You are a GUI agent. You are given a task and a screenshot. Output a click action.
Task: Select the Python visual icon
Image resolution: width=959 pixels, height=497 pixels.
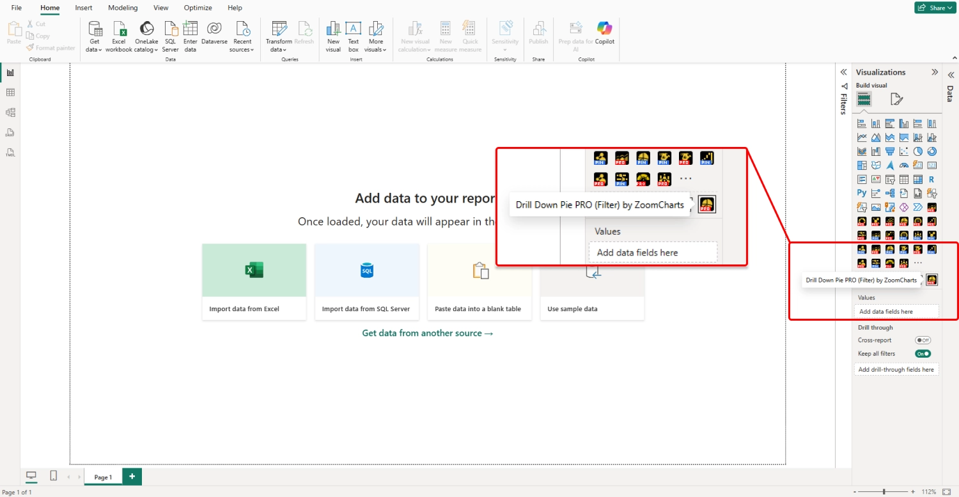pos(862,193)
